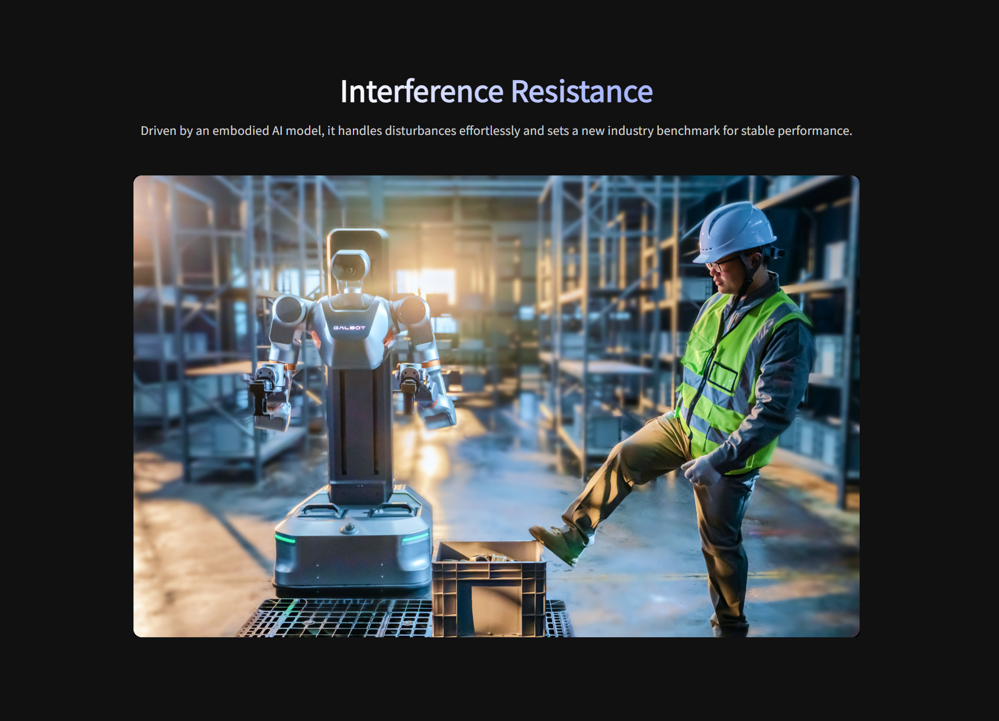Click the robot's head camera lens
Screen dimensions: 999x721
(x=349, y=270)
